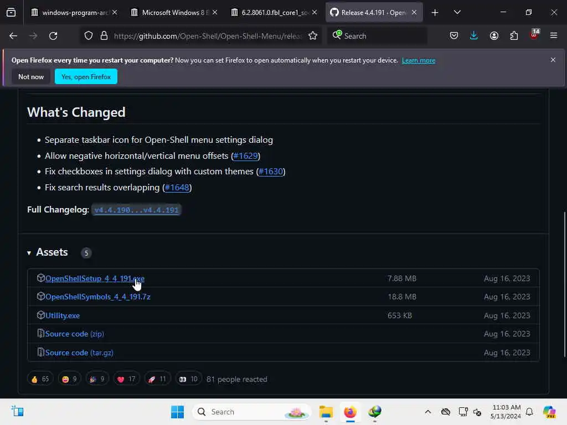This screenshot has height=425, width=567.
Task: Close the windows-program-arc tab
Action: point(115,13)
